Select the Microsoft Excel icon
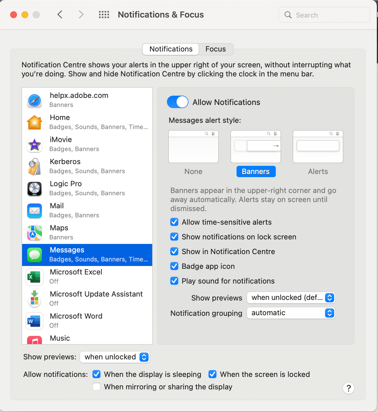The image size is (378, 412). click(x=34, y=277)
